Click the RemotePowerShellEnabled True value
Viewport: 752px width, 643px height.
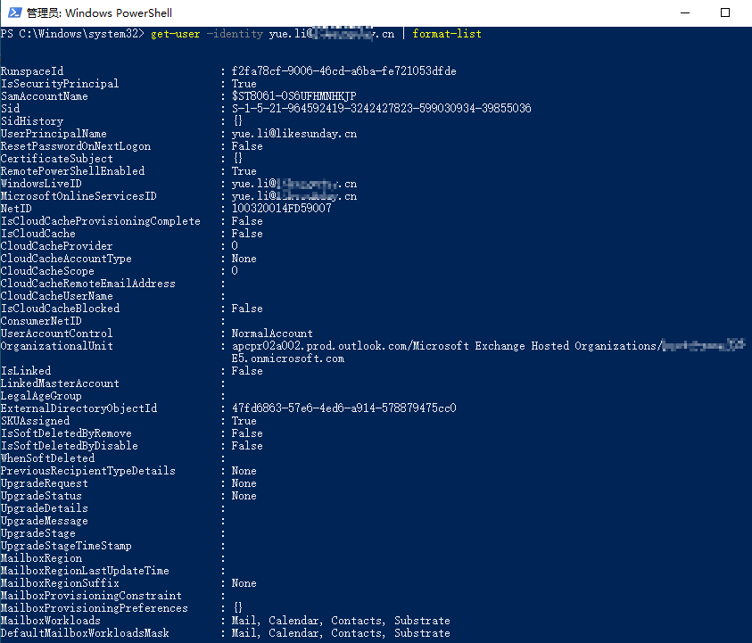tap(244, 171)
